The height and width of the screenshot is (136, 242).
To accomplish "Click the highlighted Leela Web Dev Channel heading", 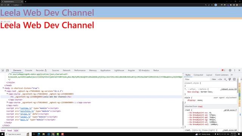I will (47, 12).
